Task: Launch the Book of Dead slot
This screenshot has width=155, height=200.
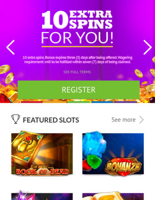Action: coord(42,153)
